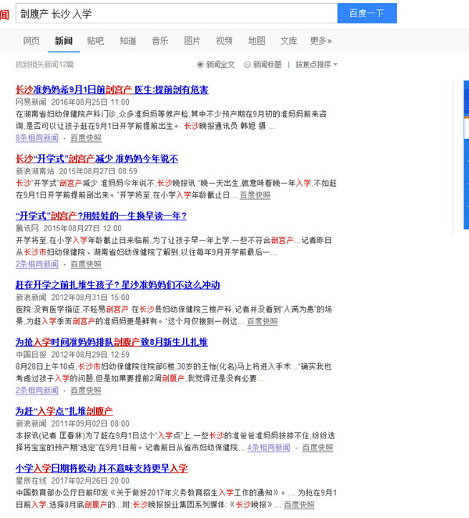Open 百度快照 for the 2012年08月31日 result

[x=263, y=321]
